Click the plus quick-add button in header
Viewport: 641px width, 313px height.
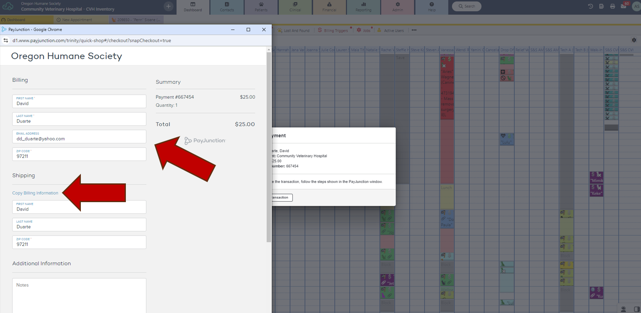tap(168, 6)
